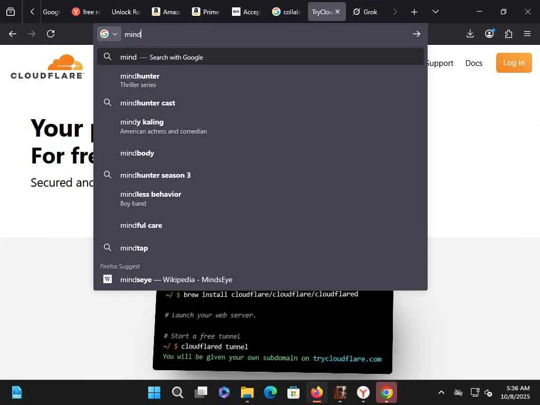Select the 'mindful care' suggestion
The image size is (540, 405).
coord(261,225)
